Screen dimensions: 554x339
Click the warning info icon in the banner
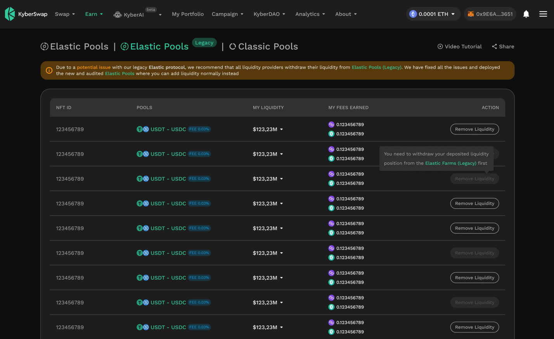pyautogui.click(x=49, y=70)
